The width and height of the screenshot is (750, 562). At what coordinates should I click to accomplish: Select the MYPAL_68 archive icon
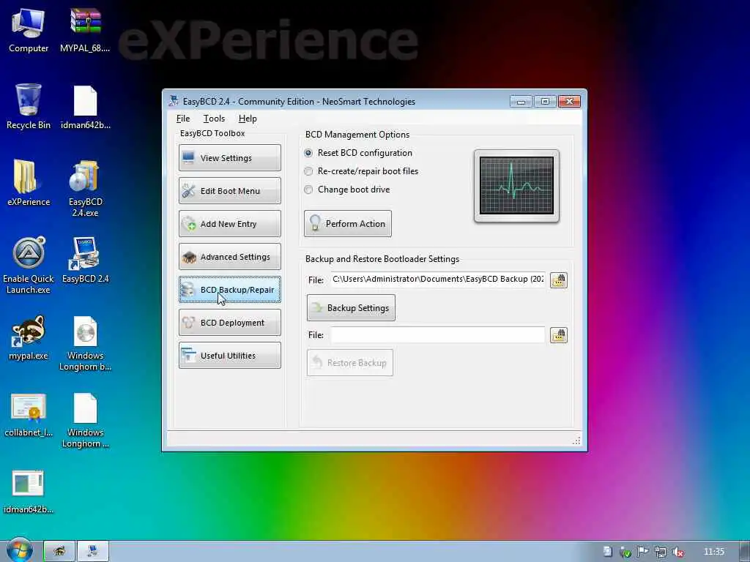click(x=85, y=29)
